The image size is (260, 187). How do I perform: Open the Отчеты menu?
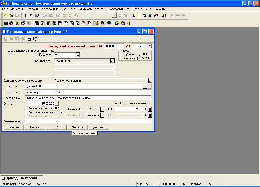coord(100,9)
